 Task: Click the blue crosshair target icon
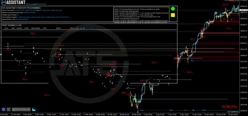pyautogui.click(x=3, y=109)
